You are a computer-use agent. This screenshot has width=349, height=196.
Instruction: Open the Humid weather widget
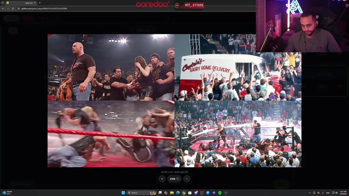click(7, 193)
